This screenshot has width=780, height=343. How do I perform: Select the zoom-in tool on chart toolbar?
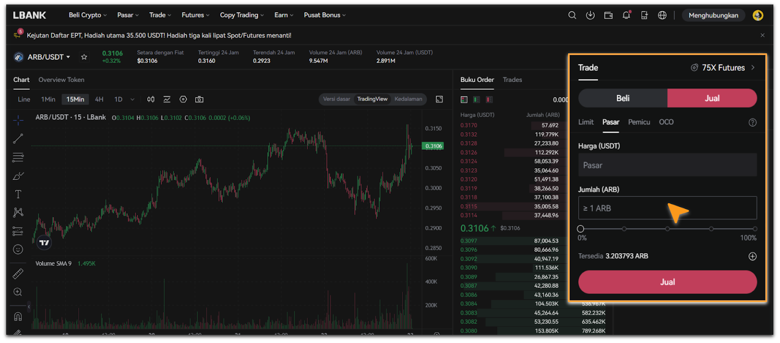coord(18,292)
